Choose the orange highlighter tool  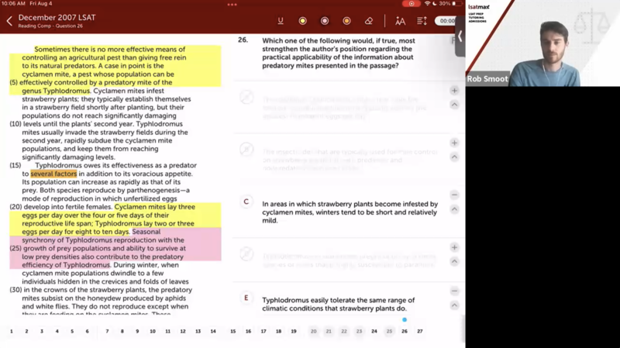pos(346,21)
